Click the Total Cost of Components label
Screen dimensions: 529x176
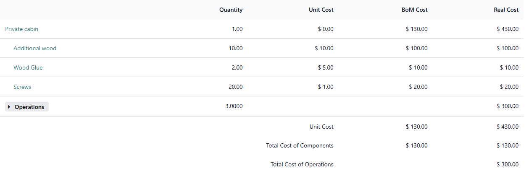[x=300, y=146]
